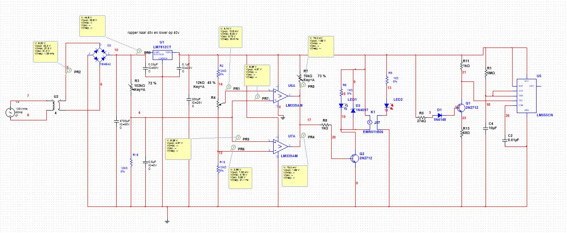
Task: Click the 200µF capacitor
Action: click(x=189, y=99)
